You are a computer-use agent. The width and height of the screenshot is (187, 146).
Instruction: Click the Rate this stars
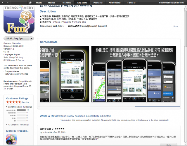[x=13, y=102]
